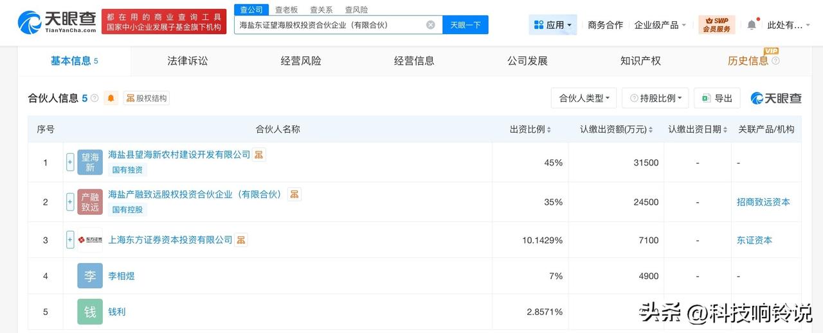
Task: Click the 东方证券 logo thumbnail
Action: point(90,240)
